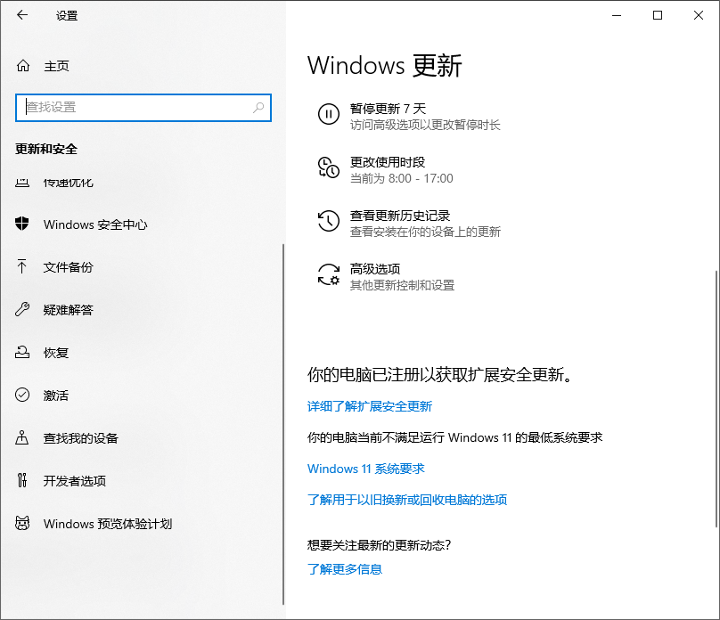点击查找设置搜索框
The height and width of the screenshot is (620, 720).
click(x=143, y=107)
